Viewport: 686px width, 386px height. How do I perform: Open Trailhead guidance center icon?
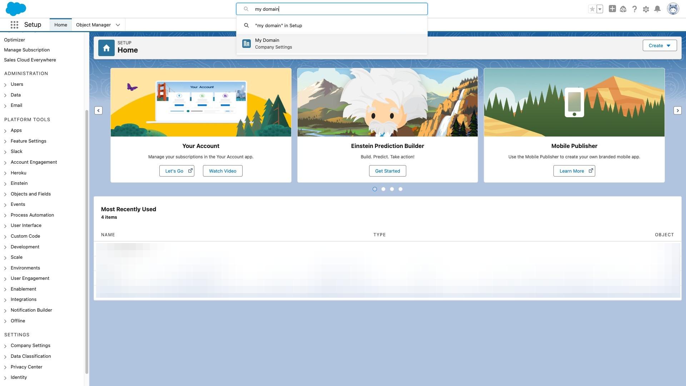point(623,9)
